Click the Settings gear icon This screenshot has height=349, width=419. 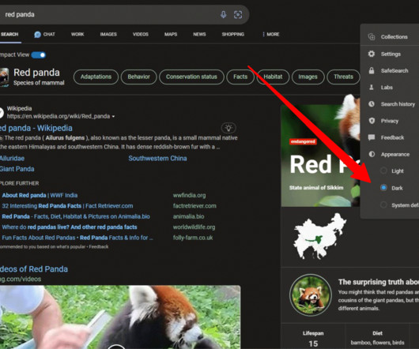click(x=372, y=54)
